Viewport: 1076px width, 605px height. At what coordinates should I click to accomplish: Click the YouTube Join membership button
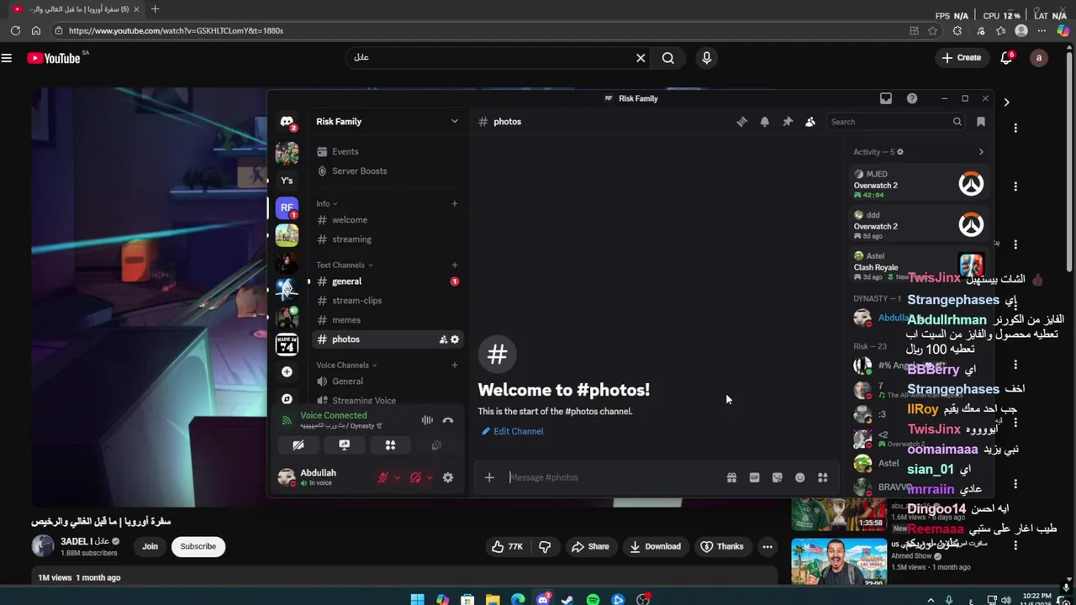[x=150, y=546]
